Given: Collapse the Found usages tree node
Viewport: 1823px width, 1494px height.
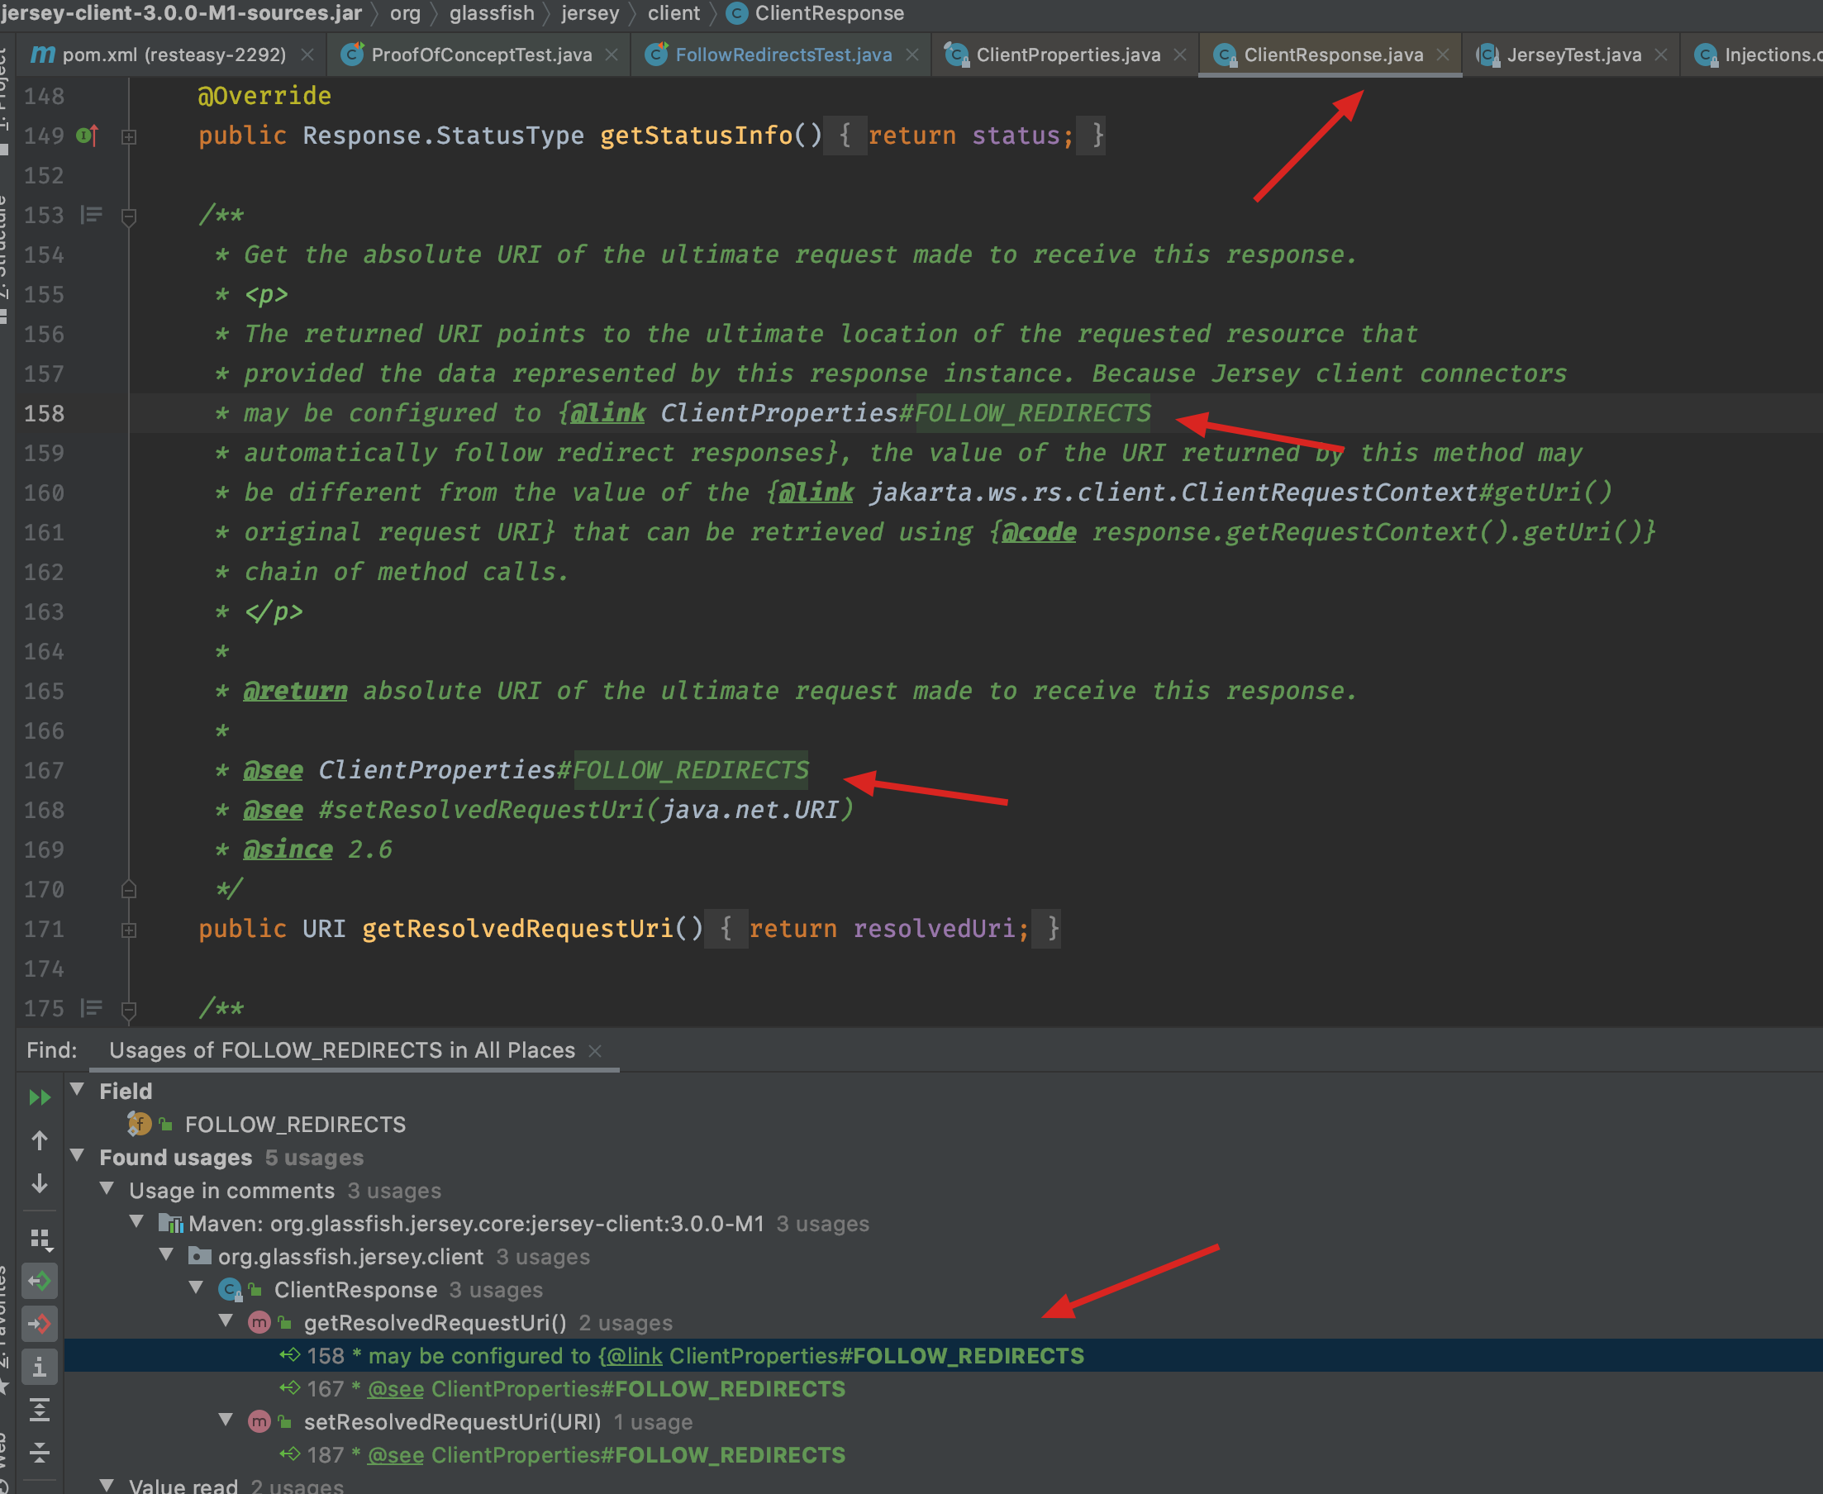Looking at the screenshot, I should point(78,1156).
